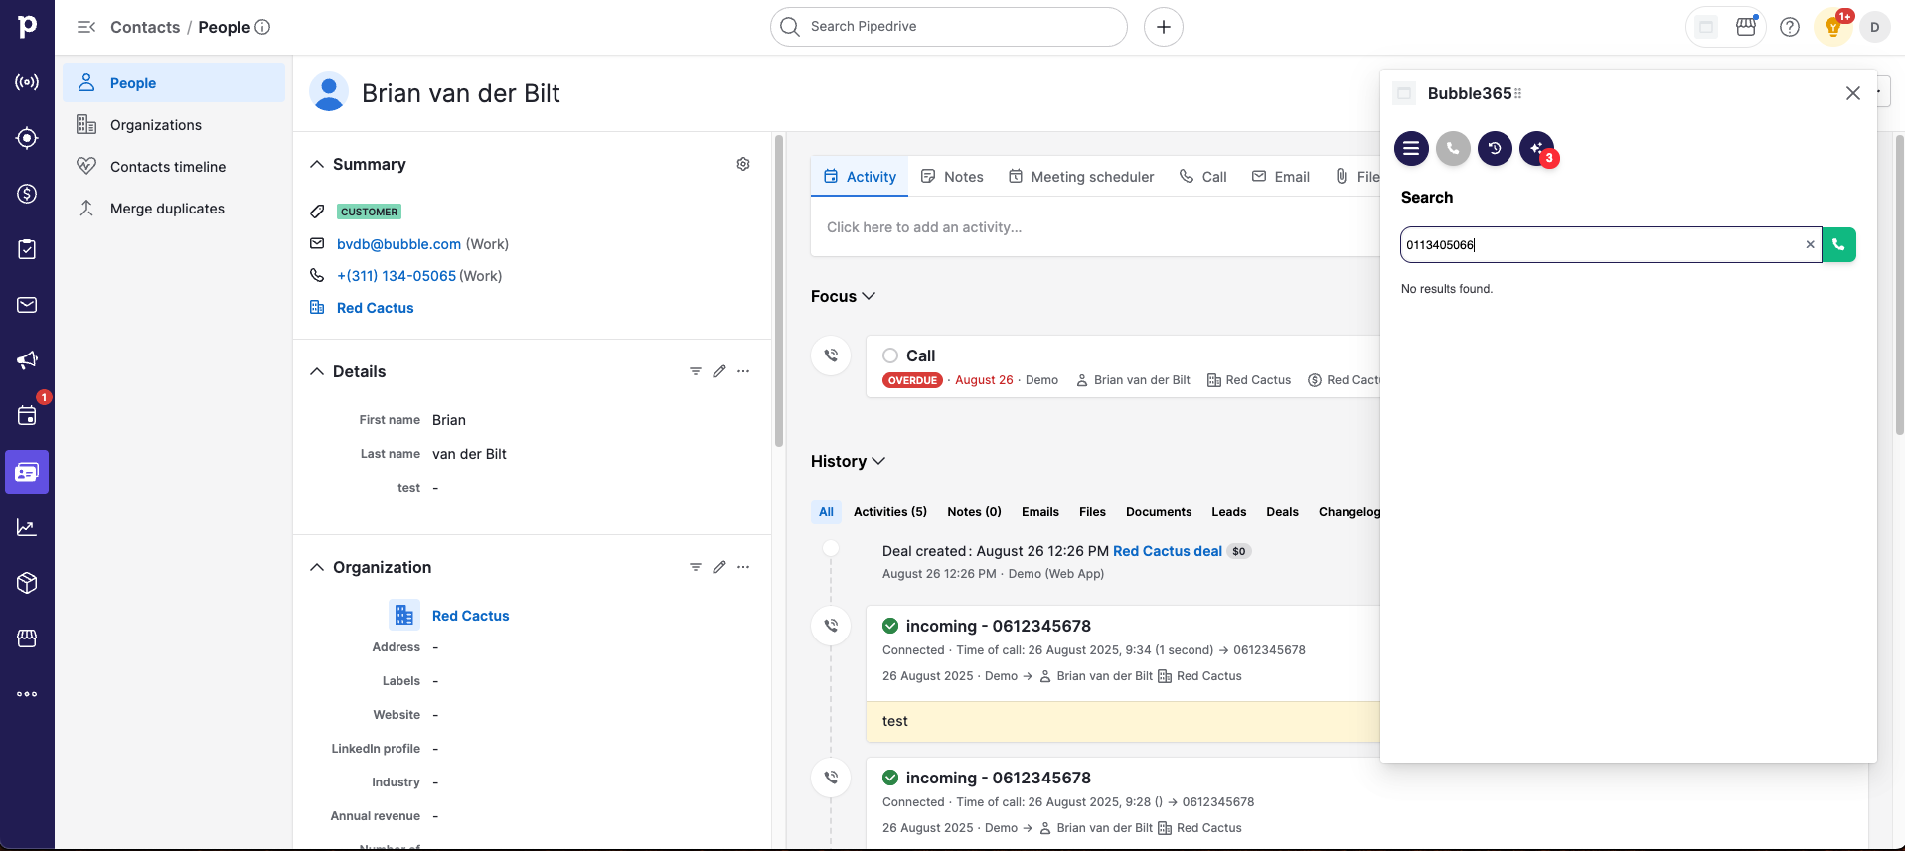
Task: Edit Details section with pencil icon
Action: (x=719, y=371)
